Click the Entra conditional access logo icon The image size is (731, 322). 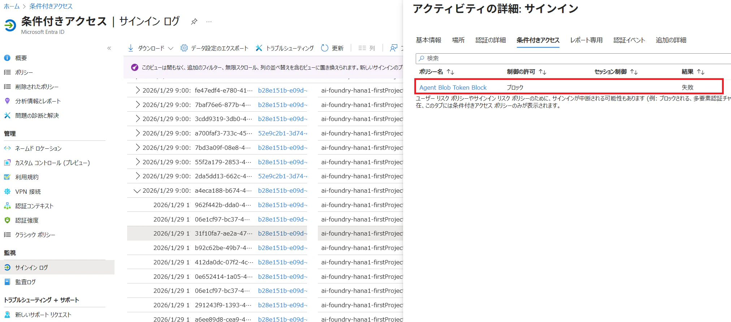(10, 25)
